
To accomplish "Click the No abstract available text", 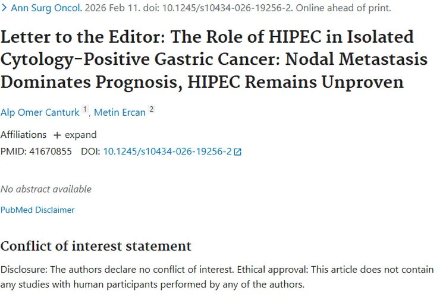I will 46,189.
